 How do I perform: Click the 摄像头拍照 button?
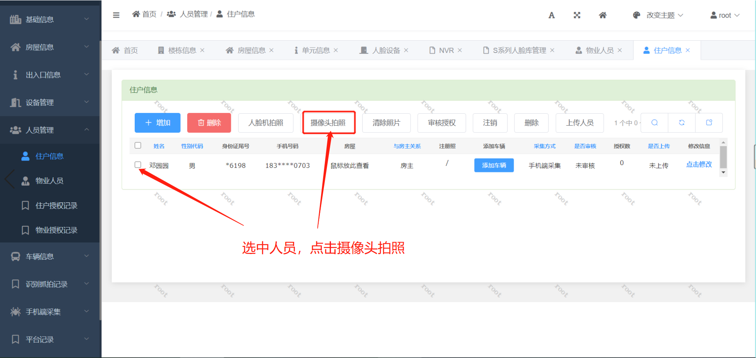tap(328, 123)
